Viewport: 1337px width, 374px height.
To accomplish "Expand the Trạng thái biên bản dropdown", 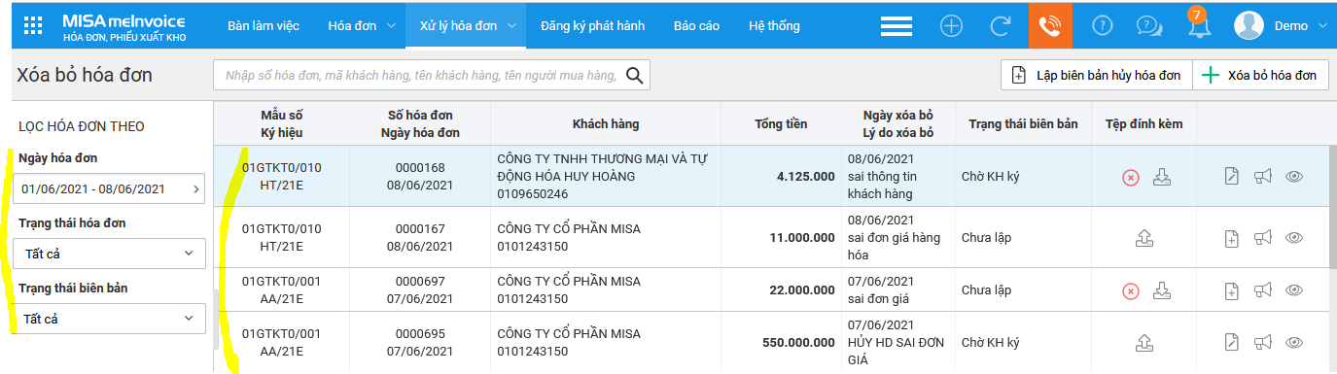I will click(112, 319).
